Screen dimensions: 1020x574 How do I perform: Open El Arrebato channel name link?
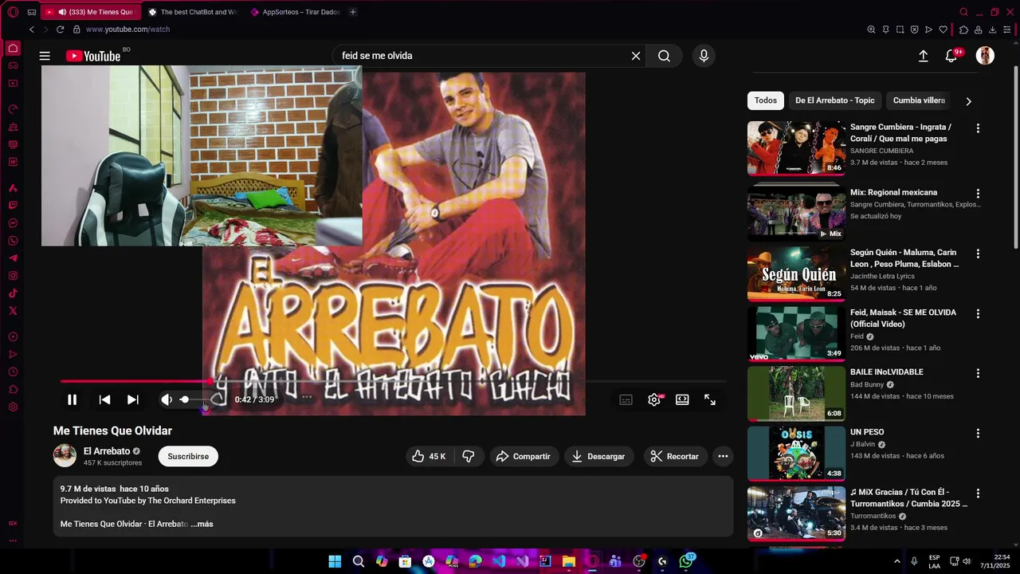click(x=107, y=451)
